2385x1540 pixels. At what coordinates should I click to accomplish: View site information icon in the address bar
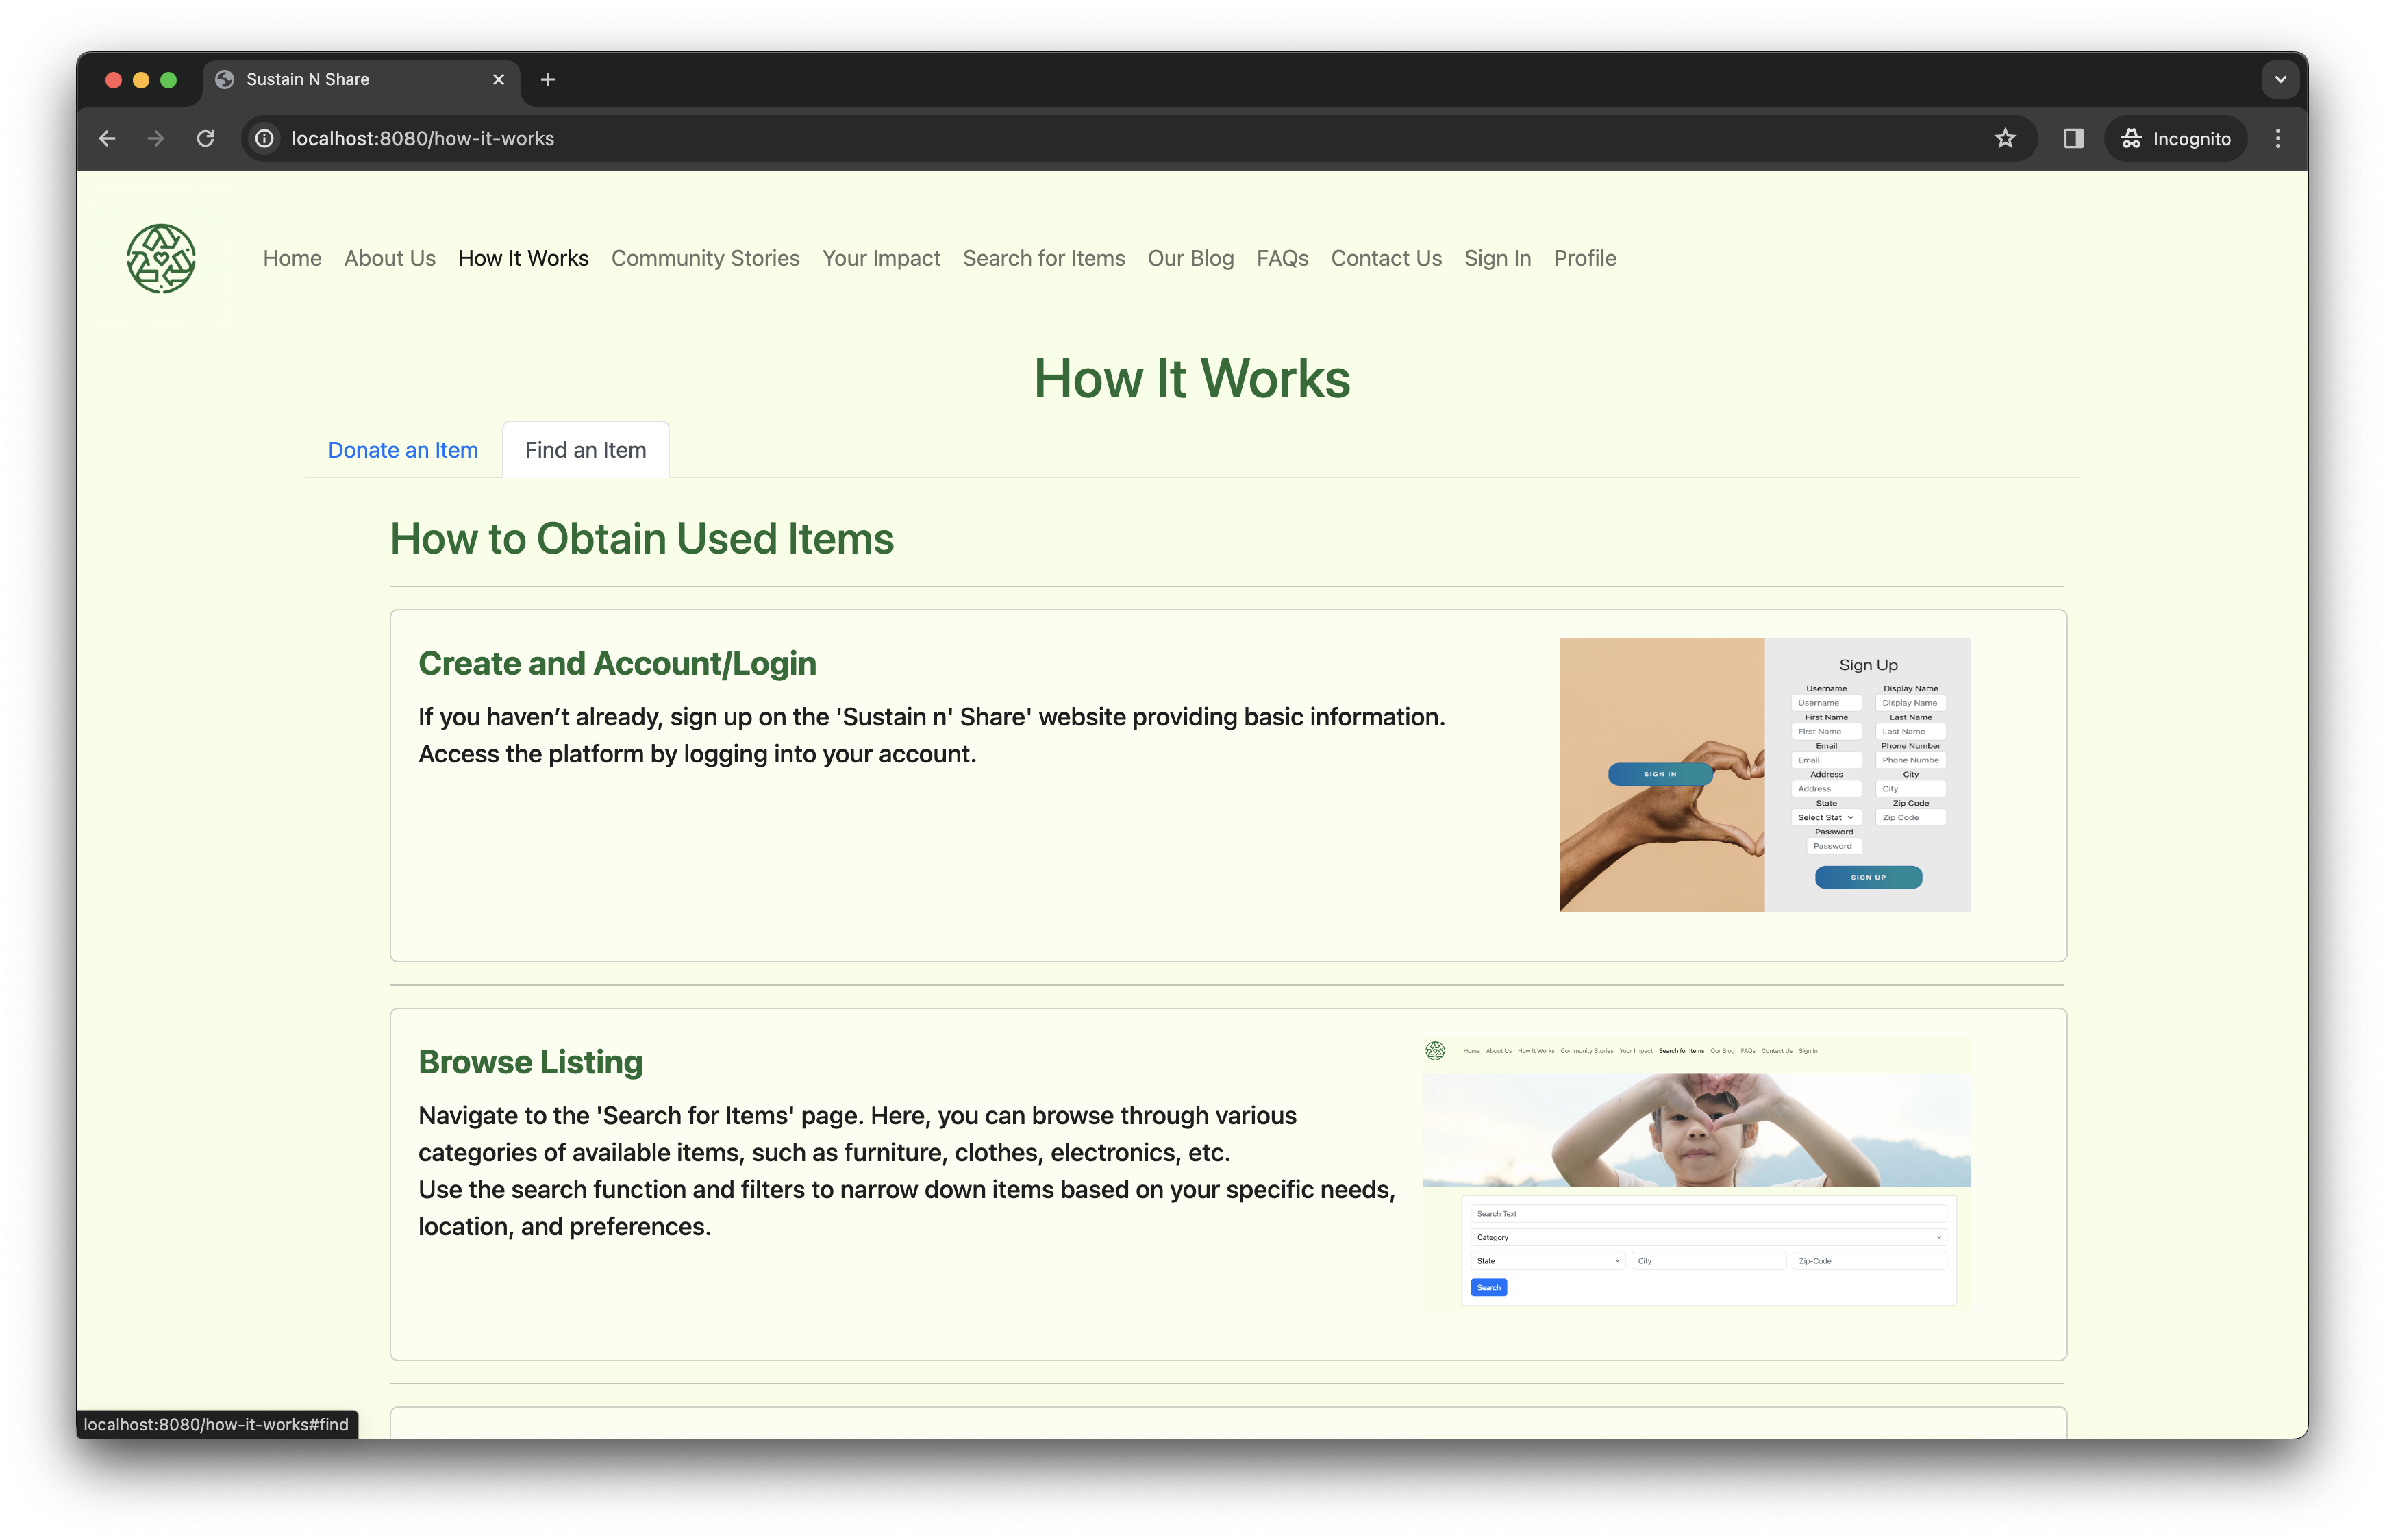tap(265, 139)
